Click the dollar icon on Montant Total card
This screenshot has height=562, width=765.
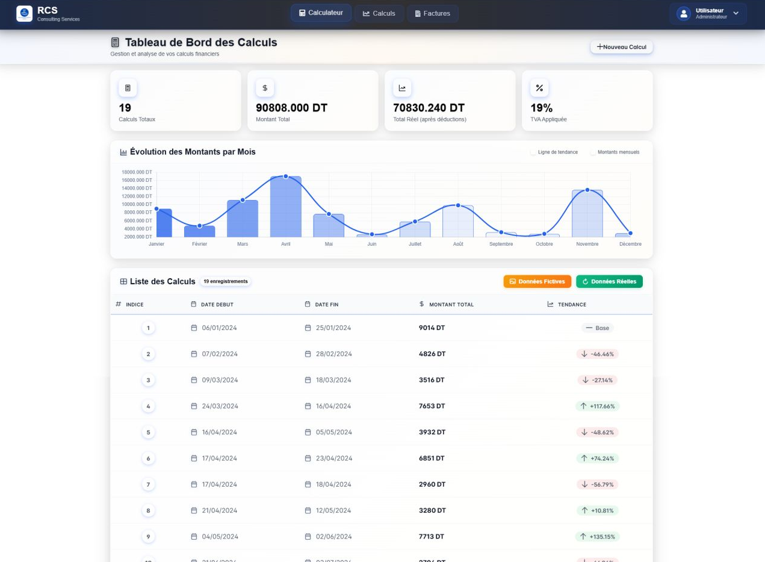click(265, 88)
